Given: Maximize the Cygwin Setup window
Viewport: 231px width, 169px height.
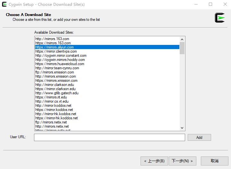Looking at the screenshot, I should (210, 4).
